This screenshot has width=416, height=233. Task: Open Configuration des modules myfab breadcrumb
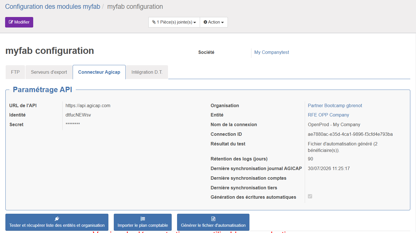tap(53, 7)
